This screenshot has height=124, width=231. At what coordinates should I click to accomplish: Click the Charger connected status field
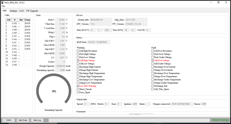(182, 104)
